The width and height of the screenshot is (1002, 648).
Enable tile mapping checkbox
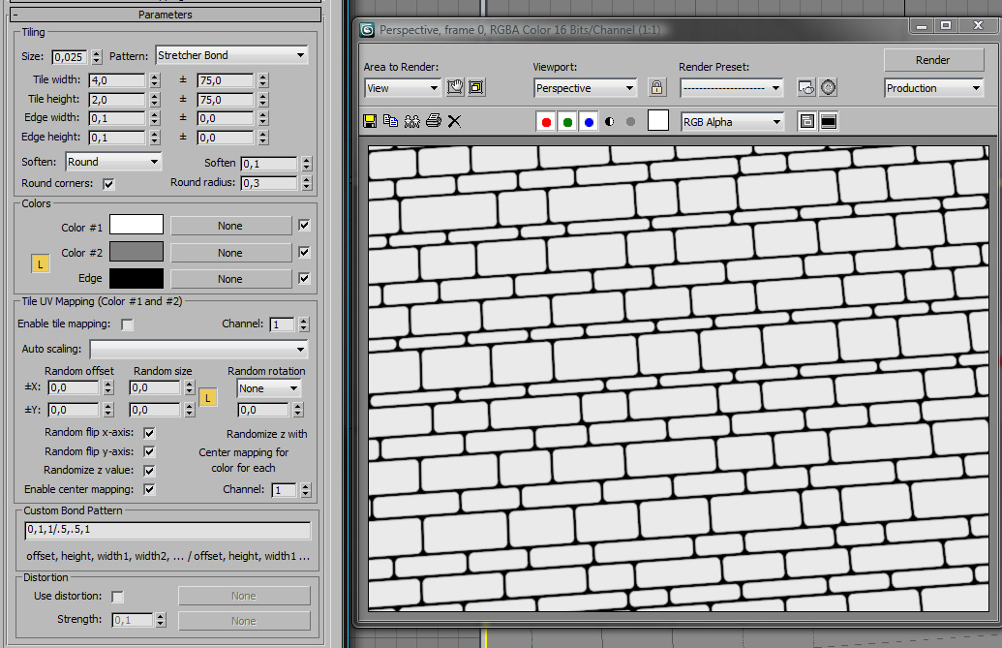(127, 324)
